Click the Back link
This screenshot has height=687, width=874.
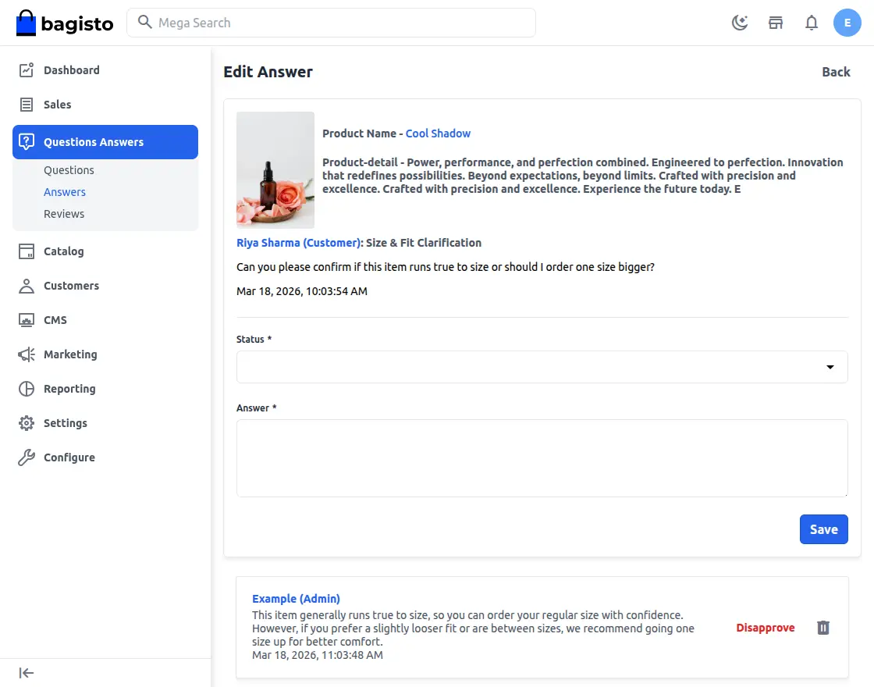pos(836,72)
